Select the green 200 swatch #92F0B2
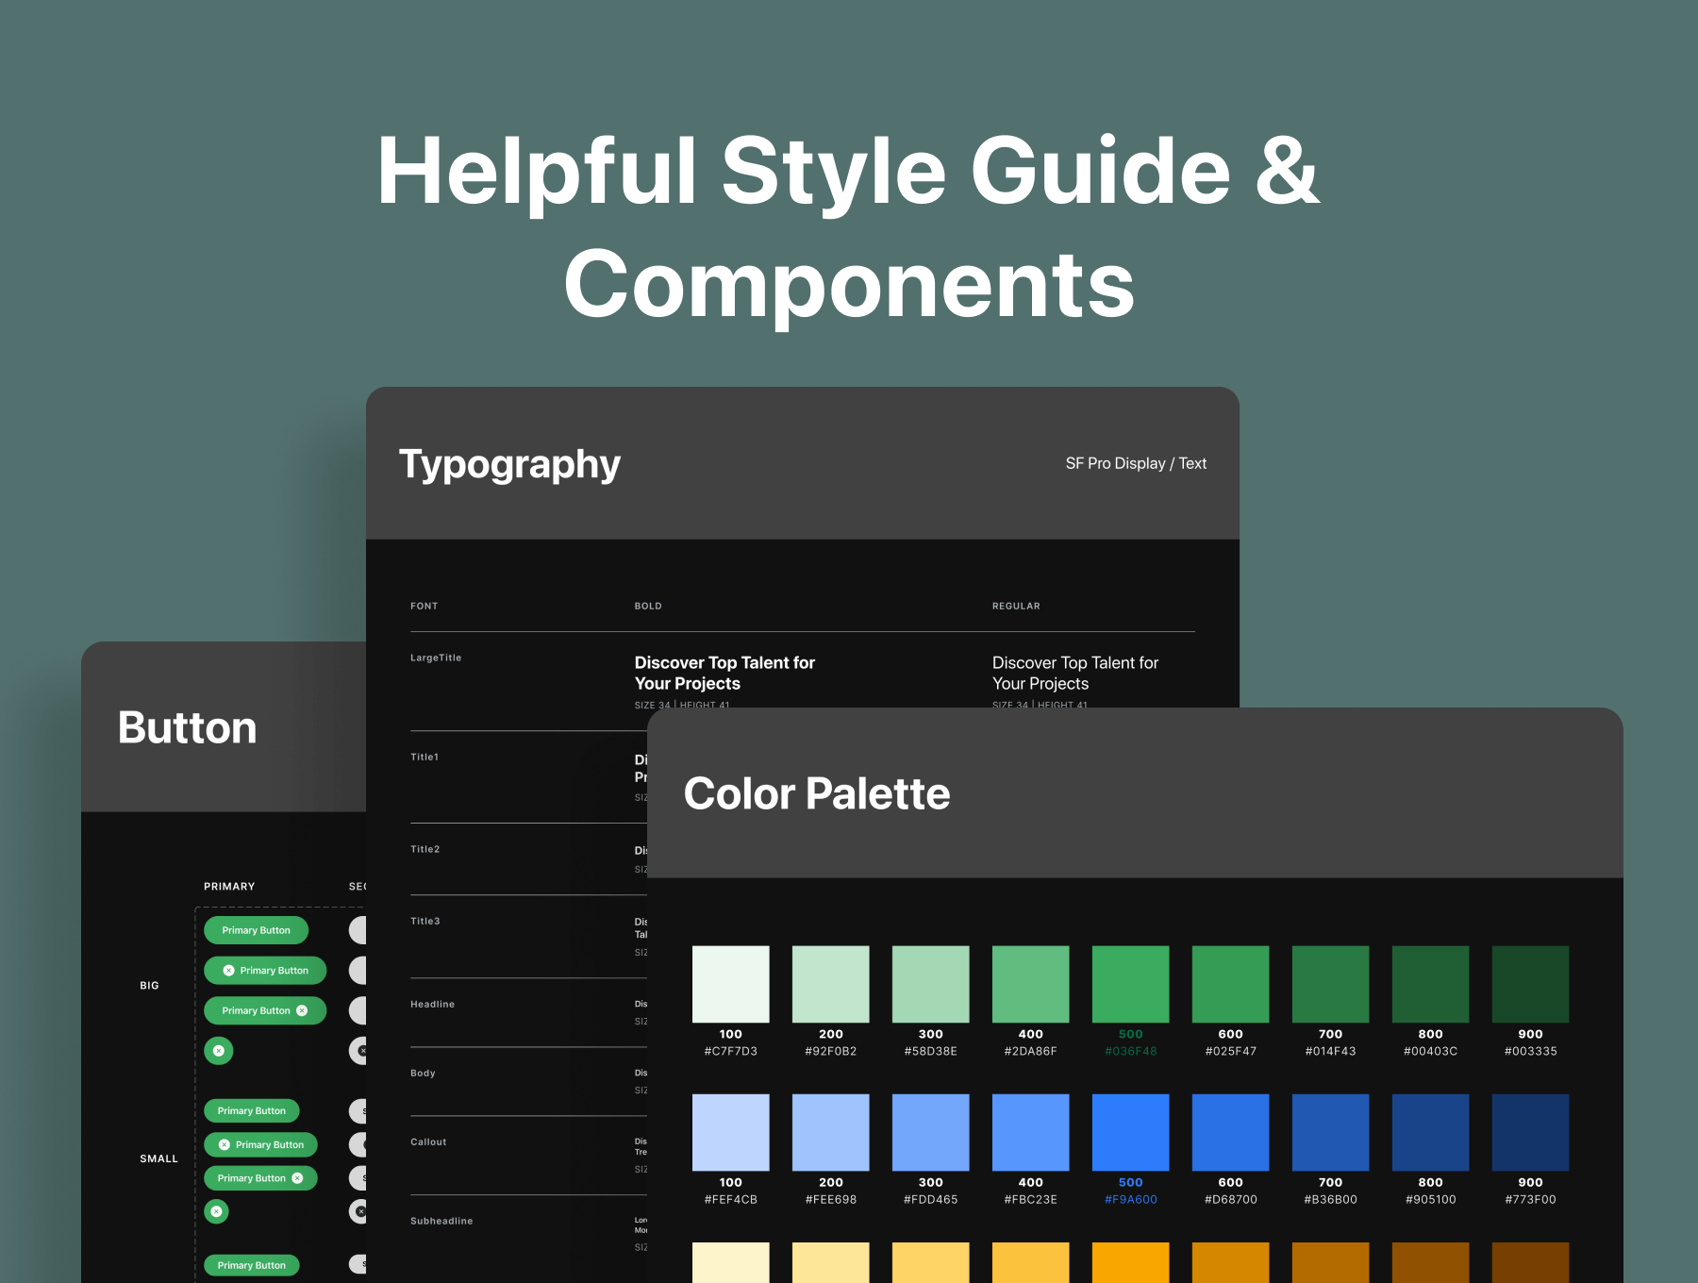 pos(831,984)
